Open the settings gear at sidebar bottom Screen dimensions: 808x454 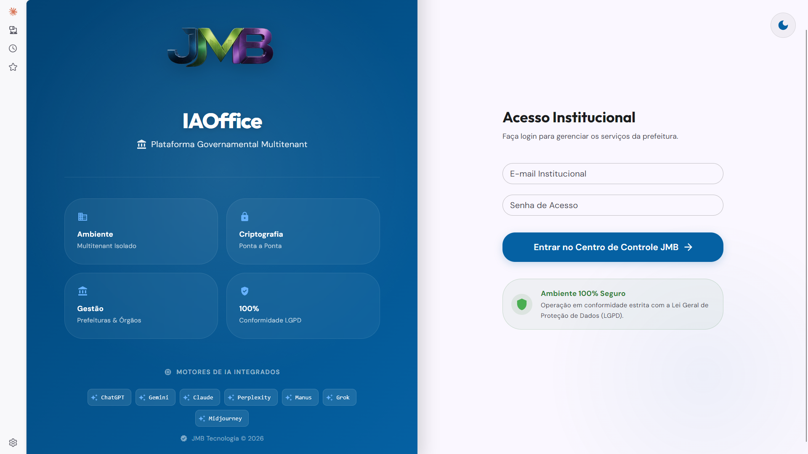(x=13, y=442)
